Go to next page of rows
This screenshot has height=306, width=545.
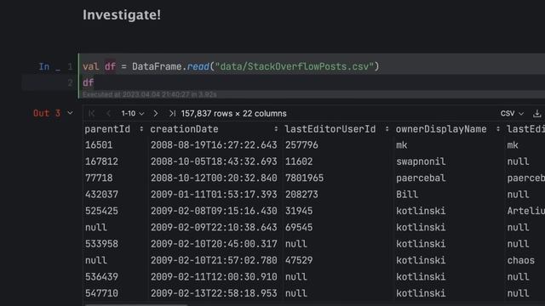tap(155, 113)
